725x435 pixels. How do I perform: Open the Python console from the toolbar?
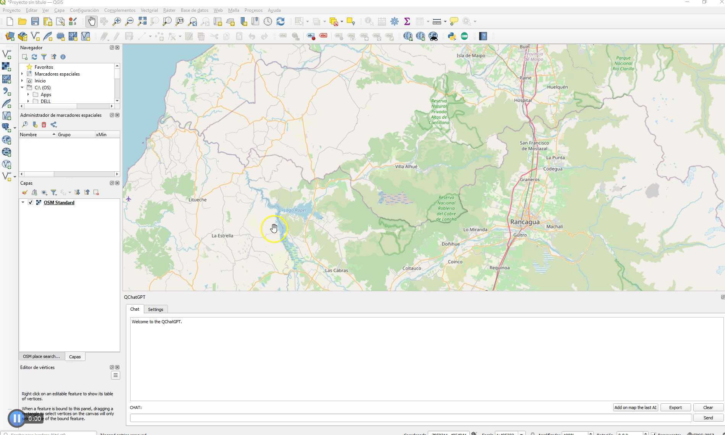(x=452, y=36)
